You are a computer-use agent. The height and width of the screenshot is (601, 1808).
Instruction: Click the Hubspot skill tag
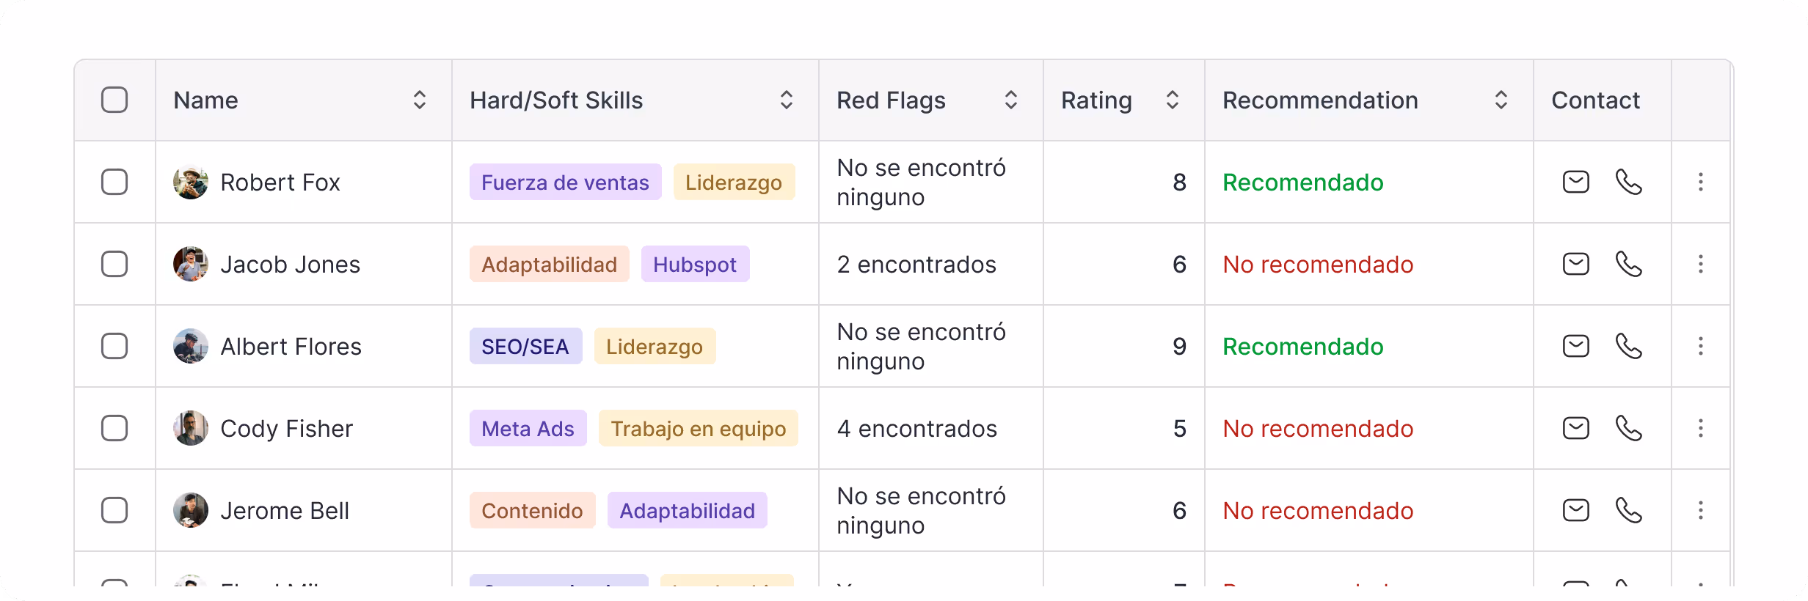695,264
